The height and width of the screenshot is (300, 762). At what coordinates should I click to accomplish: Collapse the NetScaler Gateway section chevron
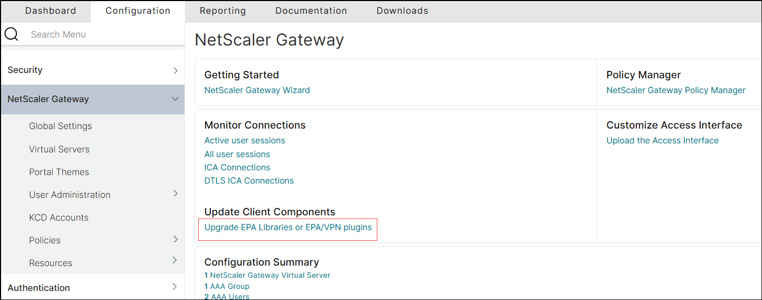[175, 99]
